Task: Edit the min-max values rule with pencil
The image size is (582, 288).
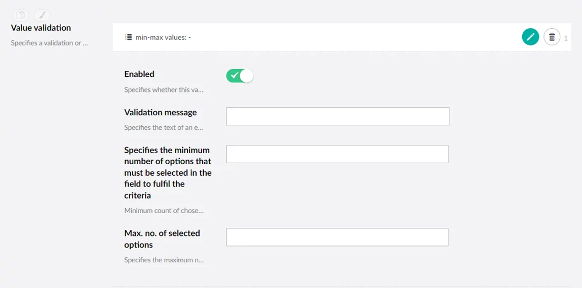Action: click(530, 37)
